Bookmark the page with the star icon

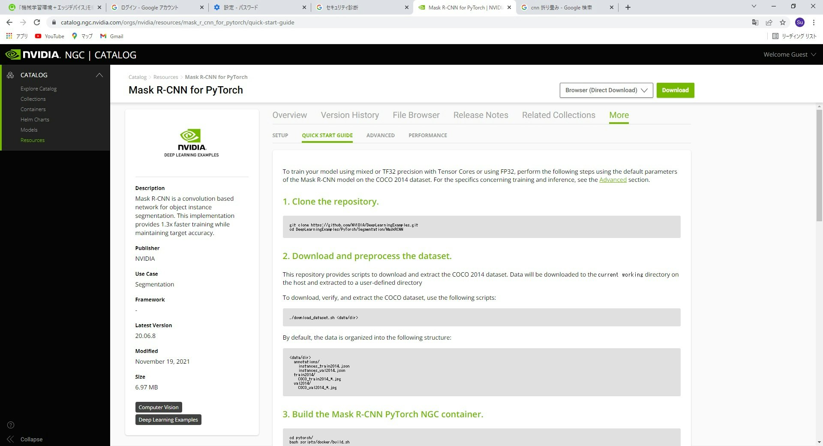pyautogui.click(x=783, y=22)
